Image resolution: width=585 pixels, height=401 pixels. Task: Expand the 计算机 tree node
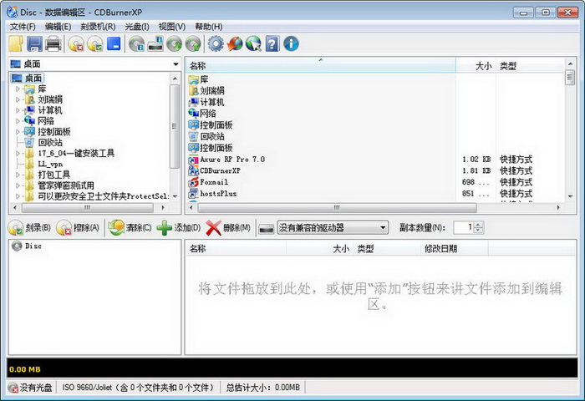tap(18, 110)
